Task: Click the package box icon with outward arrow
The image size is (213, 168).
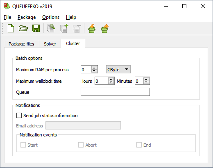Action: point(105,28)
